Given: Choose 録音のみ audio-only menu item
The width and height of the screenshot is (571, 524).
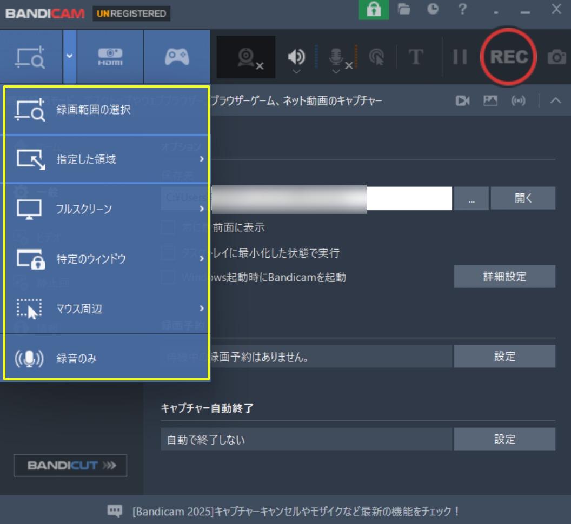Looking at the screenshot, I should tap(107, 358).
